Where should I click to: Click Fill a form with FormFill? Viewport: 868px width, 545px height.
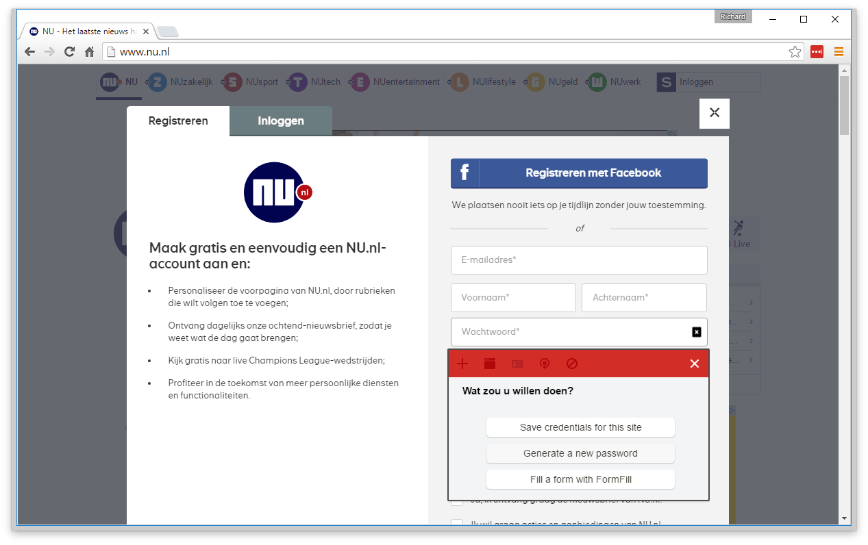pos(580,479)
